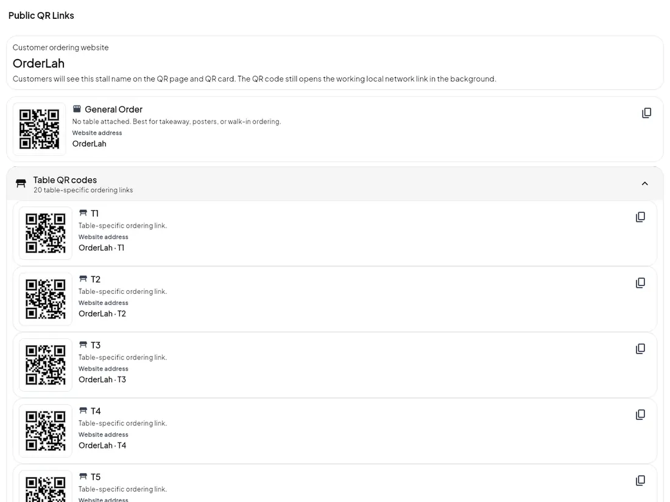Click the 'General Order' card title
This screenshot has height=502, width=670.
click(114, 110)
